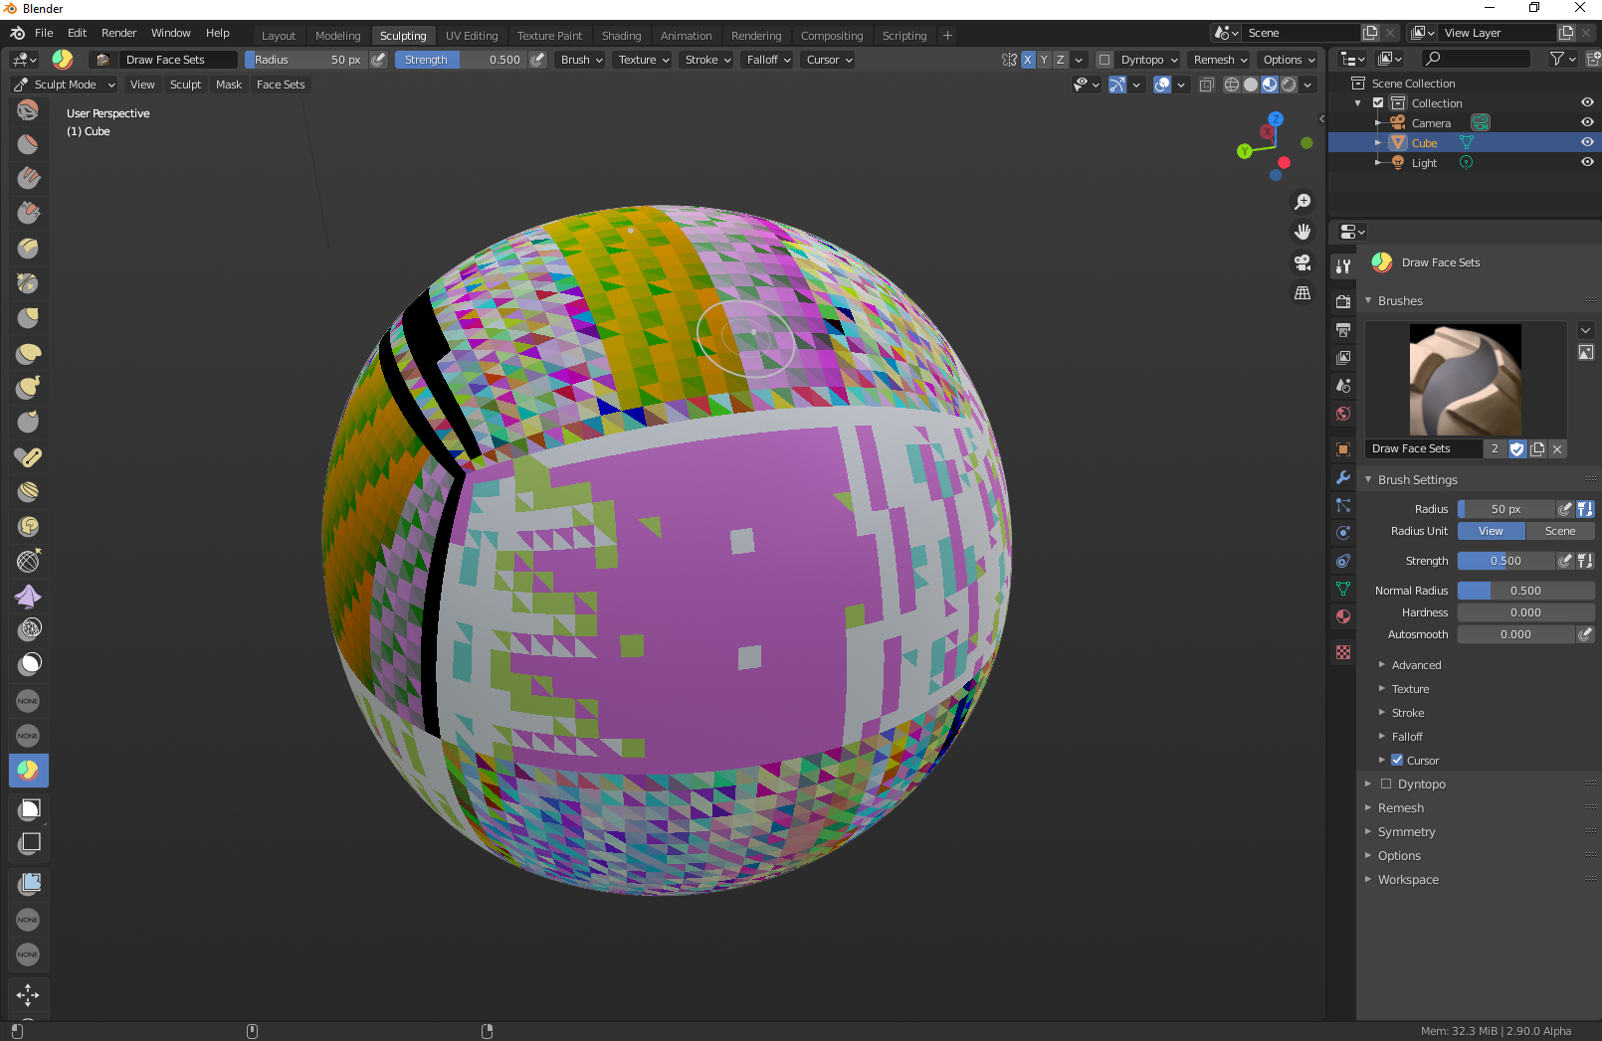Select the Slide Relax brush tool

[28, 562]
